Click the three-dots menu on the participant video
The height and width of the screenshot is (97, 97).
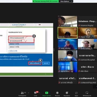[x=95, y=40]
